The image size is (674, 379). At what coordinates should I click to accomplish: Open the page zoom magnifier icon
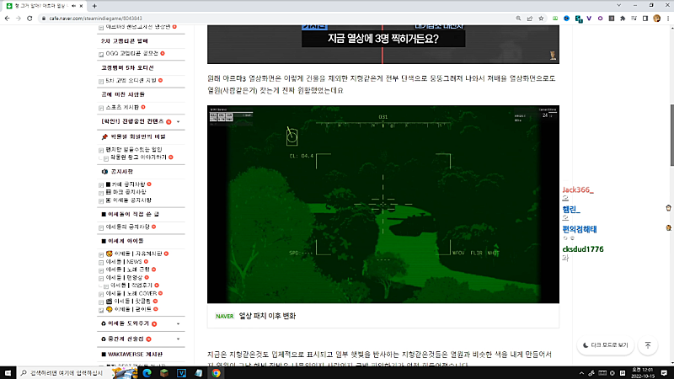pyautogui.click(x=518, y=19)
